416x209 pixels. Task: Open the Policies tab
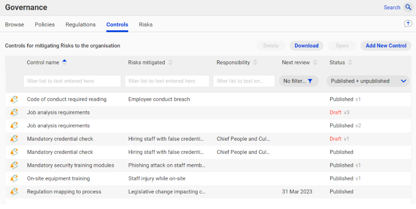pos(45,24)
